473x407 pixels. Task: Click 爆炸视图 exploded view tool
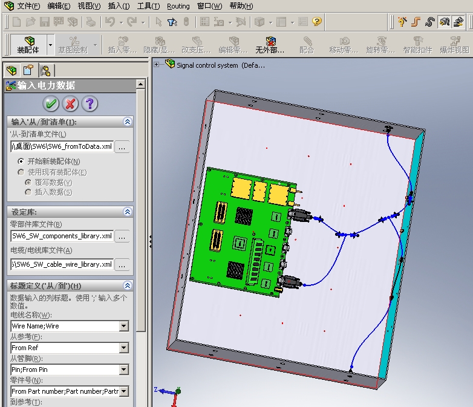pos(455,45)
